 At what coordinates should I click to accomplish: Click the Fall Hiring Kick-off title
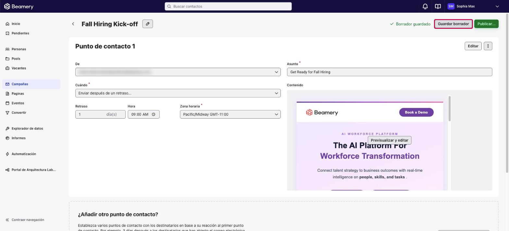(110, 24)
